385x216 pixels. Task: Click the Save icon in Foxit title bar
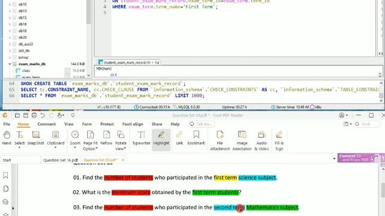click(x=26, y=115)
